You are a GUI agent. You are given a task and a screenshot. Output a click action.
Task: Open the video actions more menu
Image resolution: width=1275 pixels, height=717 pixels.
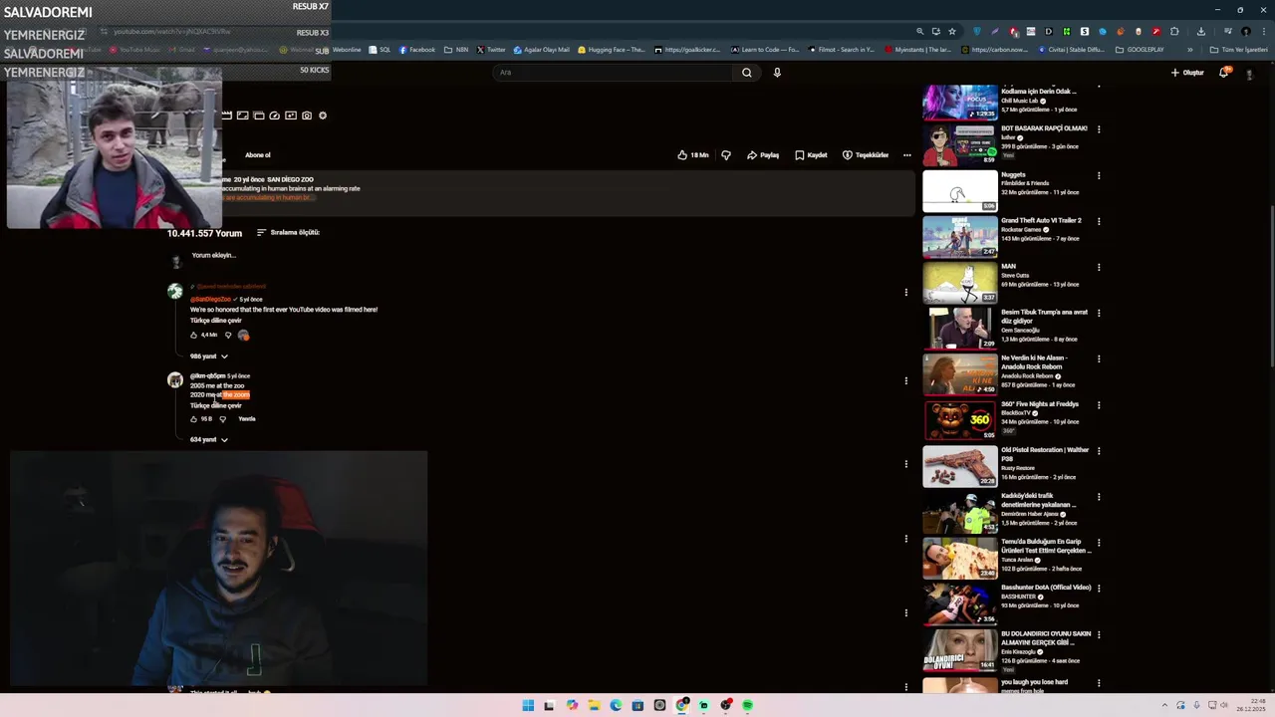tap(906, 155)
